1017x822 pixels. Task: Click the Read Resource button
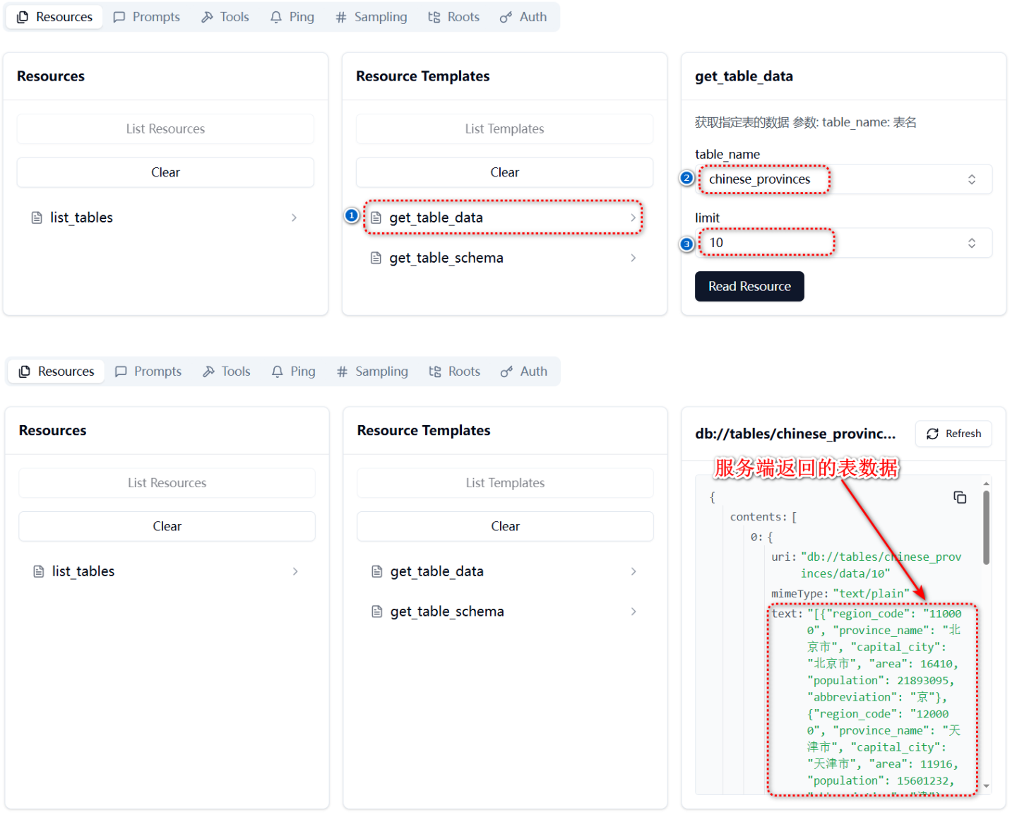(x=749, y=287)
